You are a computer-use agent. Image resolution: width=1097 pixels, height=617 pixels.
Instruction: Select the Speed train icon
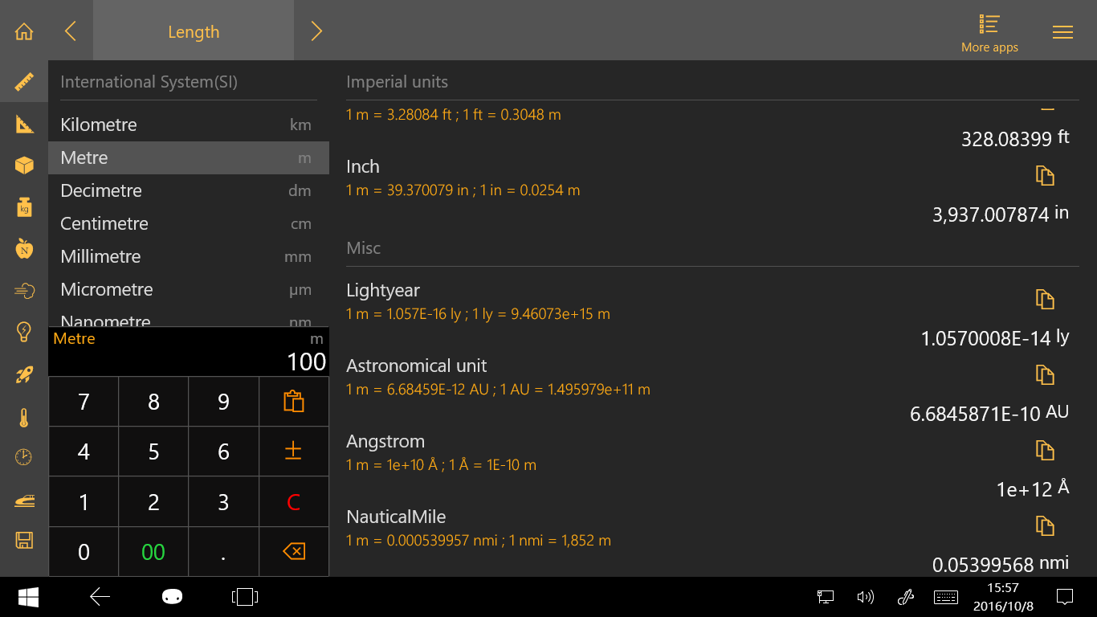[x=24, y=500]
